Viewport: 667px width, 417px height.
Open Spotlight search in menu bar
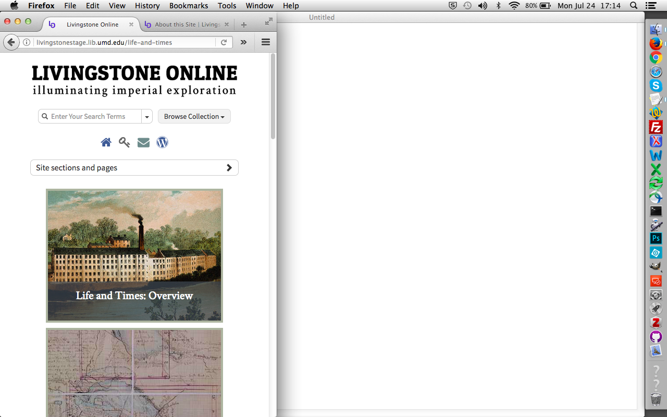[x=634, y=6]
